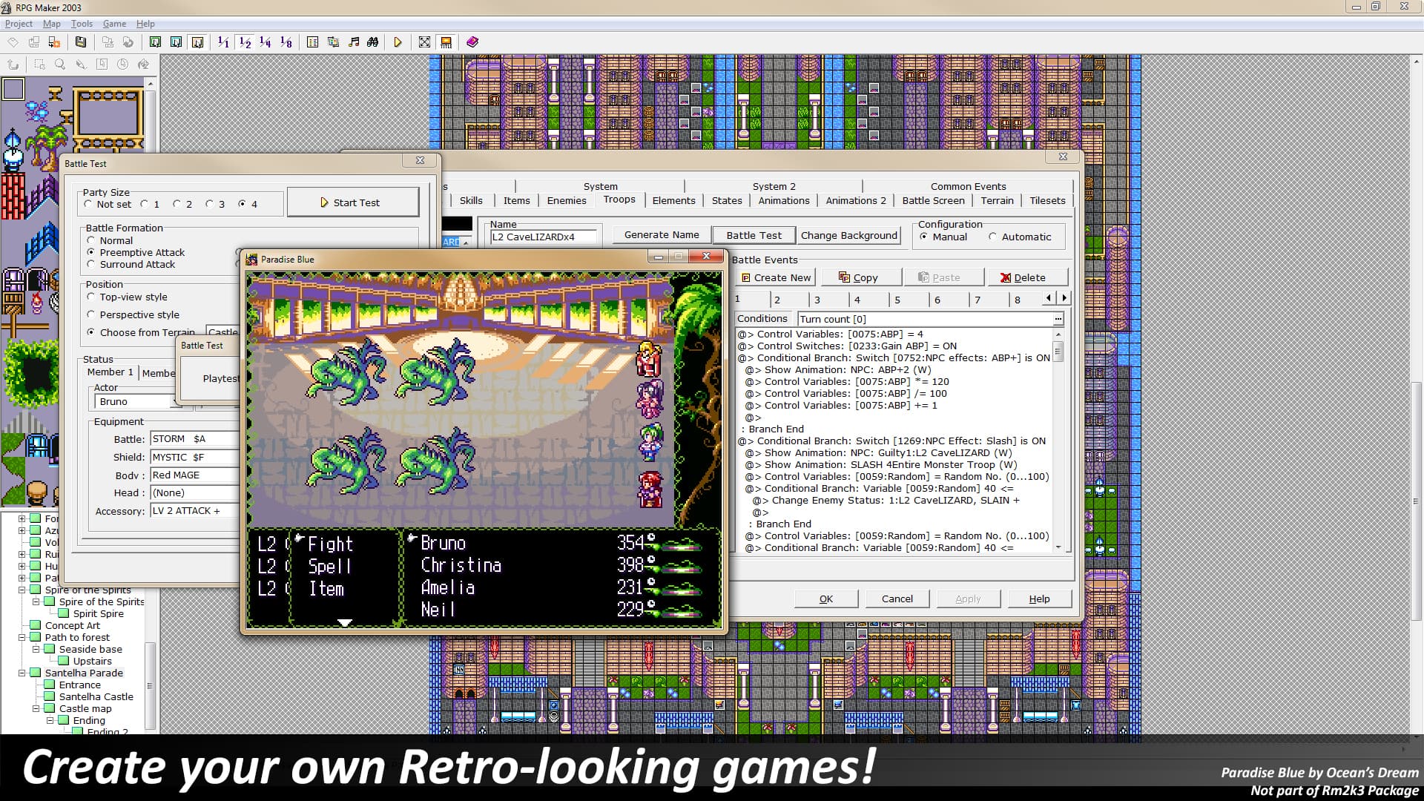Select Automatic battle configuration
Image resolution: width=1424 pixels, height=801 pixels.
[993, 237]
